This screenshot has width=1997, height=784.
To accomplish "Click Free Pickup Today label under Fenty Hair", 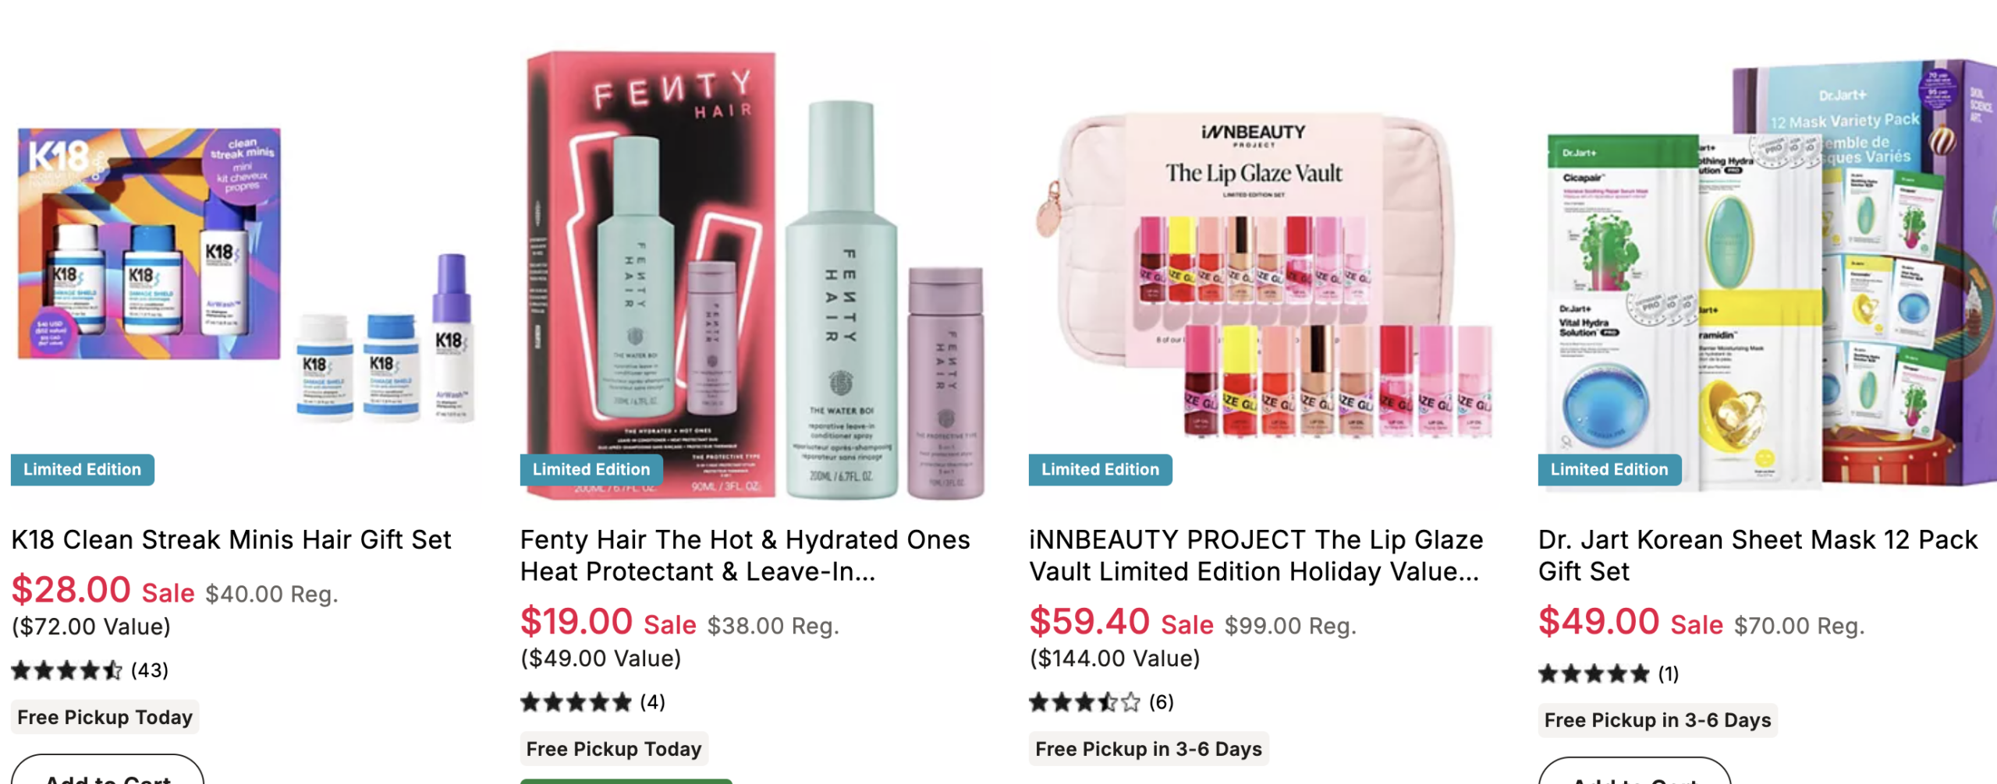I will pyautogui.click(x=614, y=749).
